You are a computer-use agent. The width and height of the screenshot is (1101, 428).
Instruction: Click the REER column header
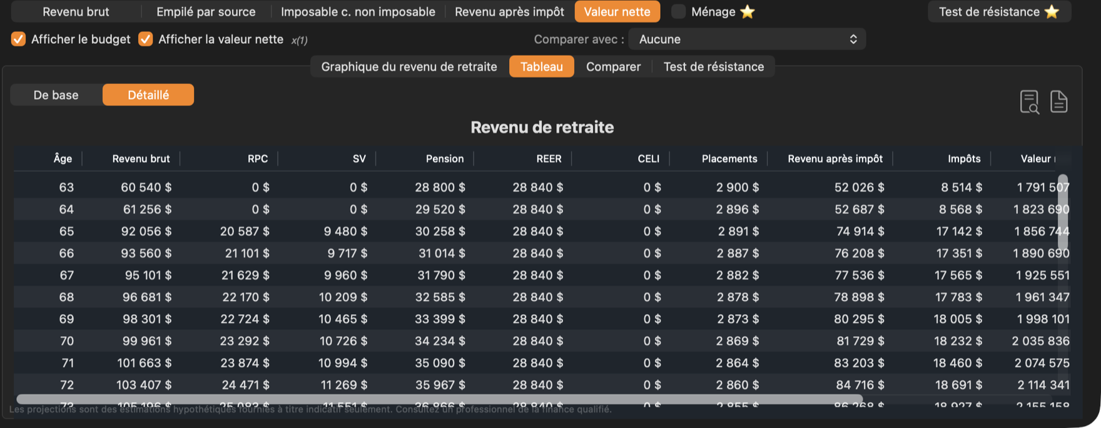(549, 158)
